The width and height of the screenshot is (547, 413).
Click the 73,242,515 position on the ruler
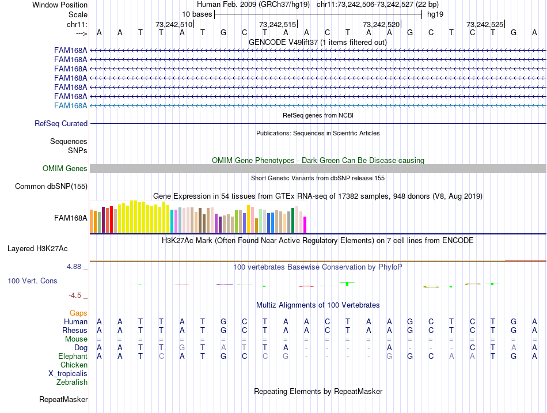pos(278,24)
